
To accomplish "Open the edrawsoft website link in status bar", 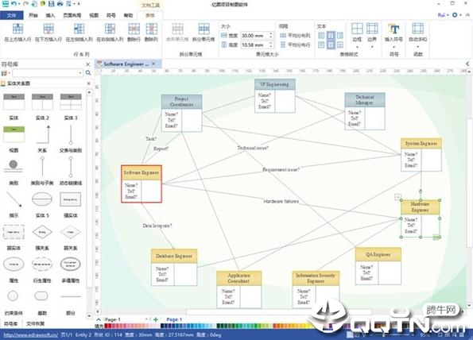I will pyautogui.click(x=31, y=335).
